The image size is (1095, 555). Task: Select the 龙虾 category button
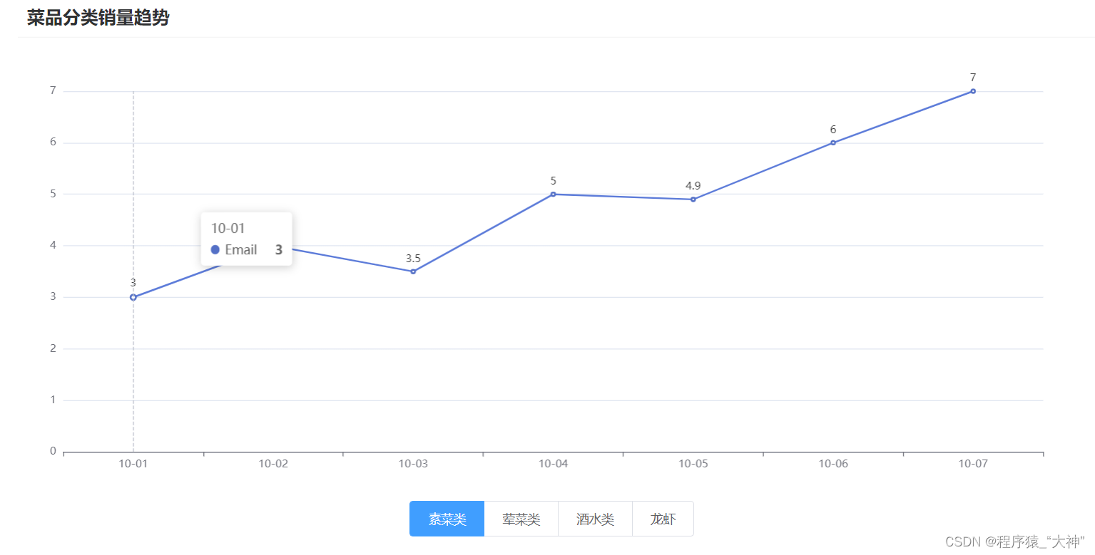point(663,519)
